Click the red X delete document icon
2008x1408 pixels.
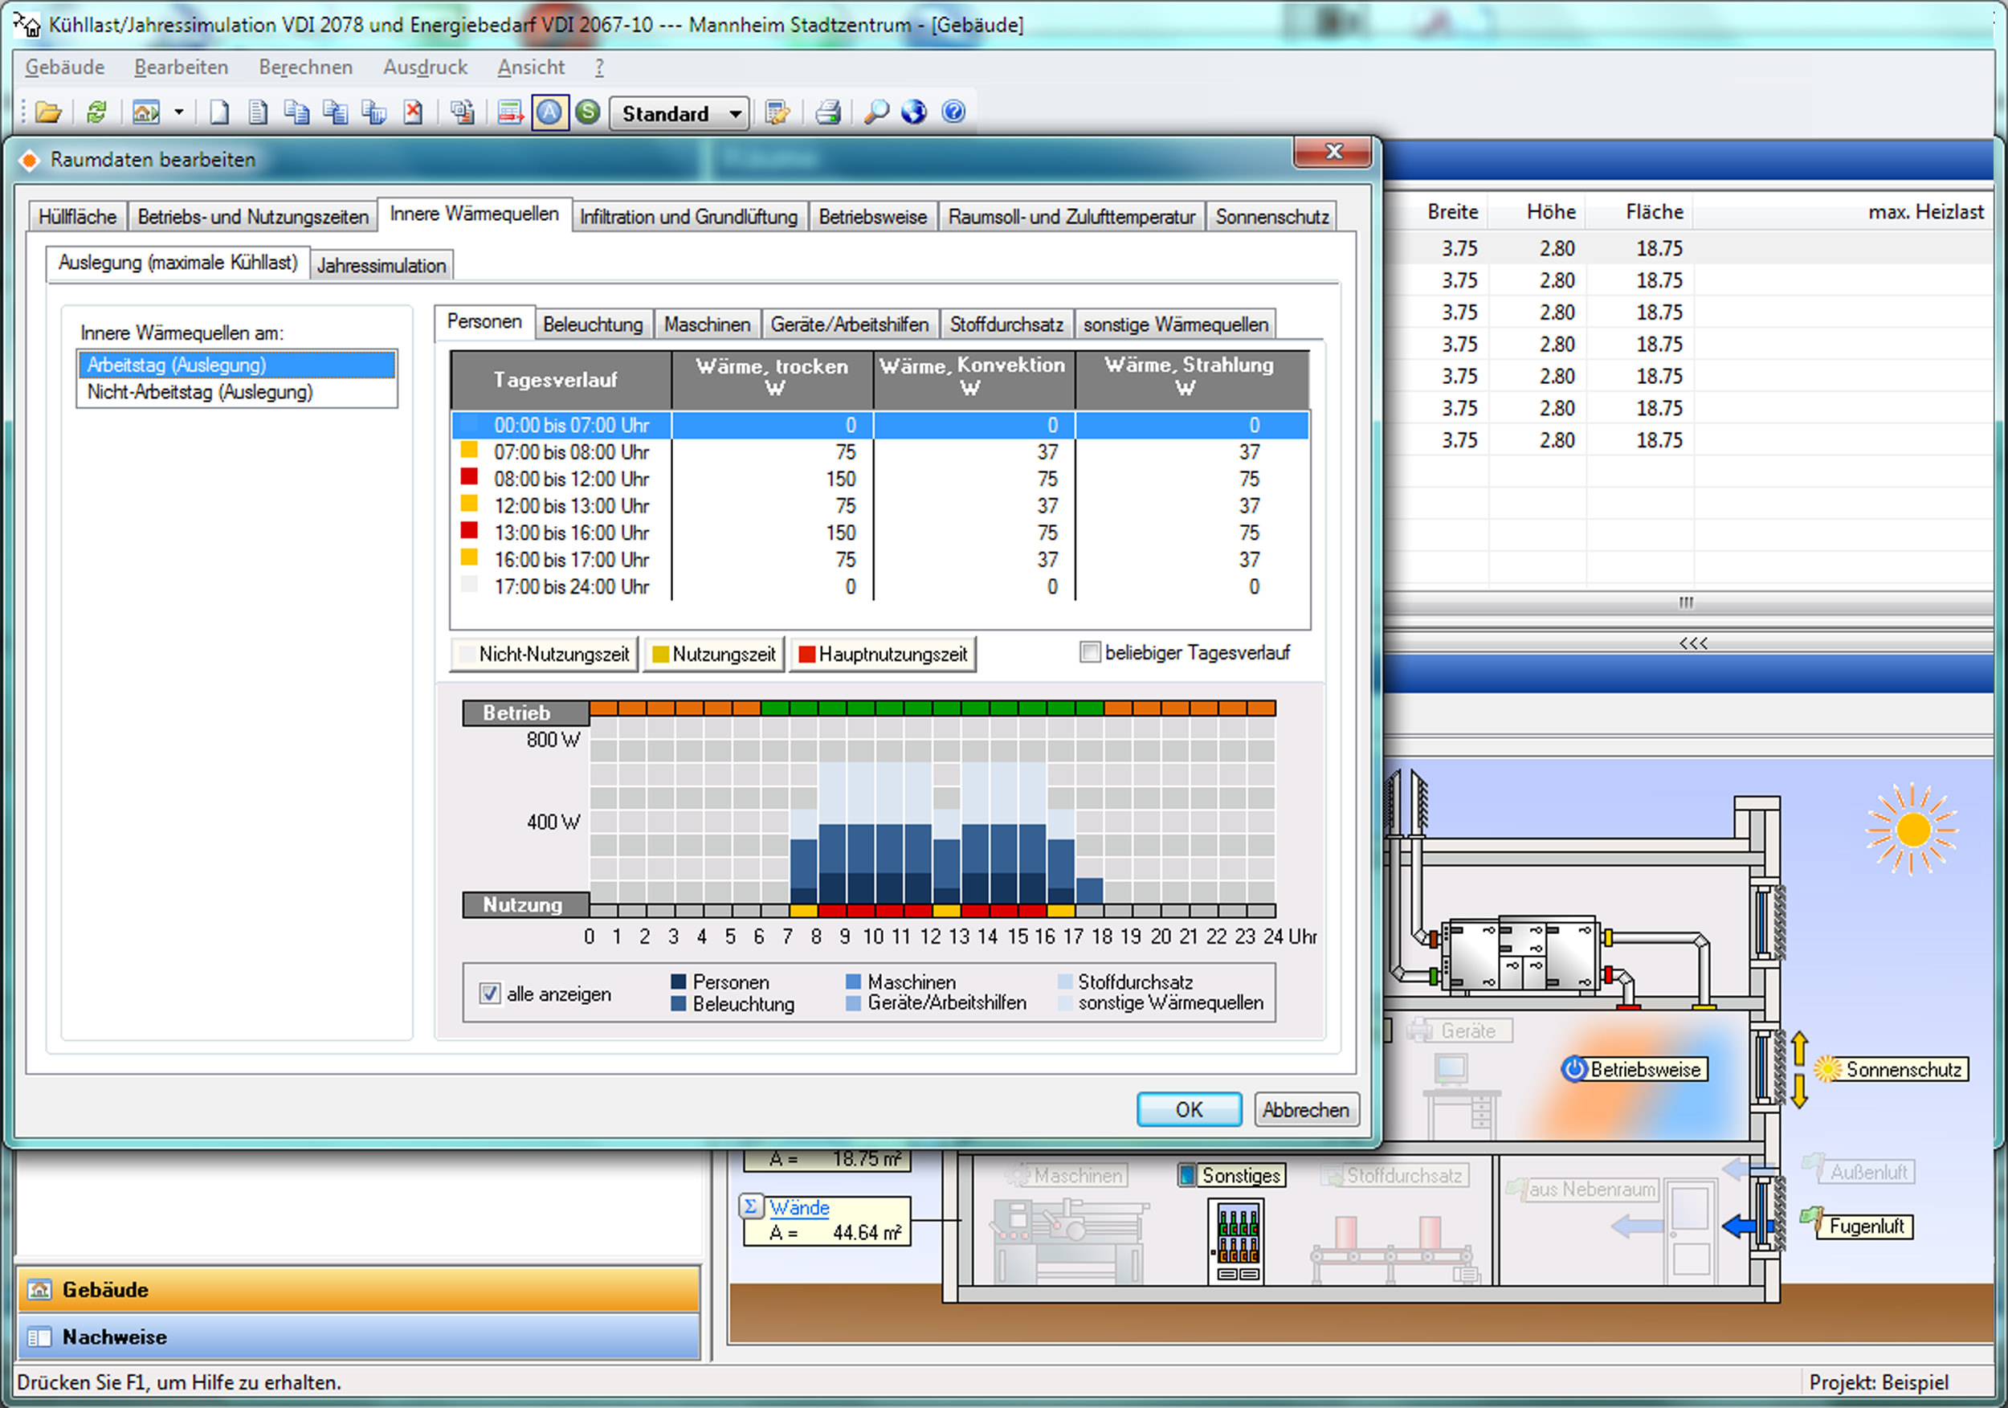(413, 112)
